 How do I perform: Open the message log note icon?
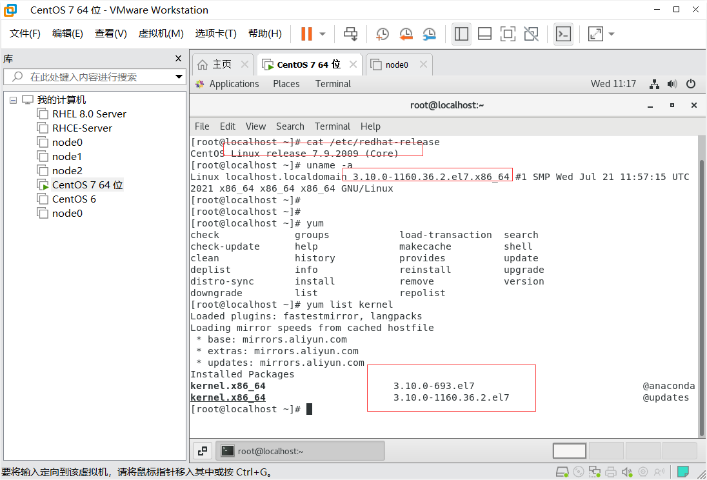[x=682, y=472]
